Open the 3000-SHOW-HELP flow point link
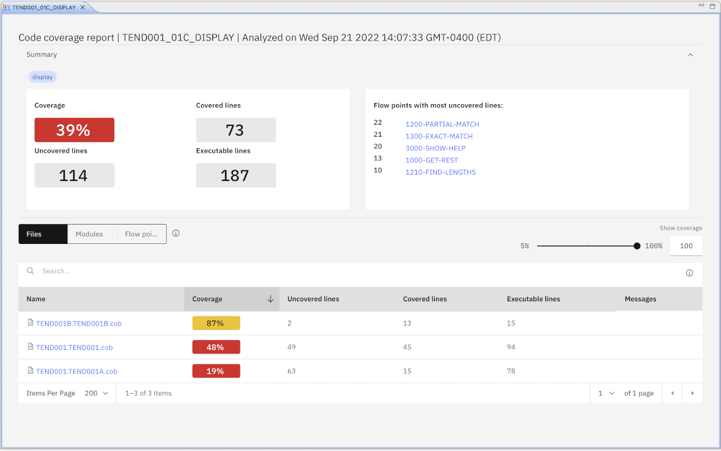The width and height of the screenshot is (721, 451). (435, 148)
